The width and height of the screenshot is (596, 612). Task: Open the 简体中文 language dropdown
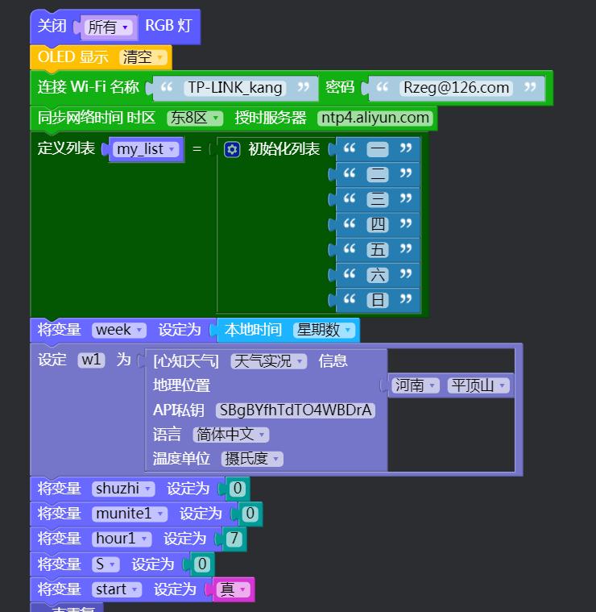pos(231,435)
